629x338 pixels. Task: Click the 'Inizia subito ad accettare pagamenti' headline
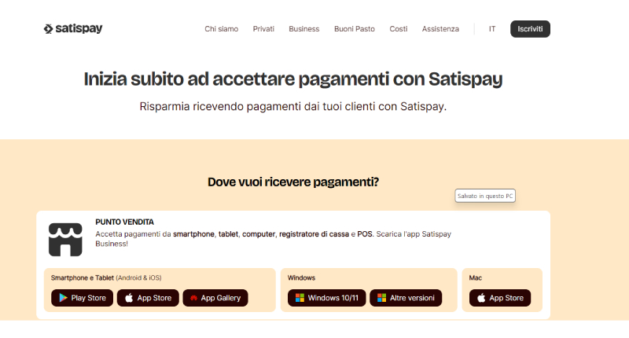(293, 79)
